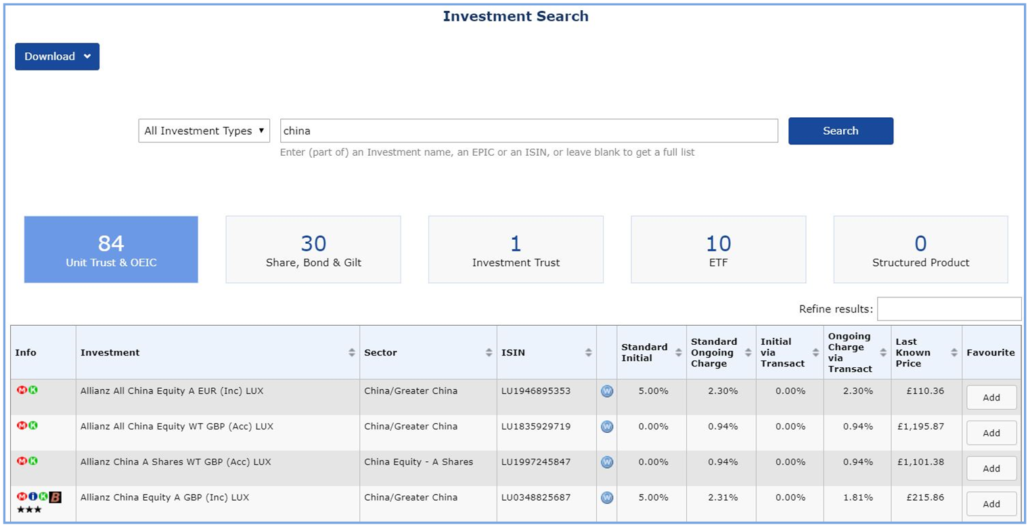
Task: Click blue W icon for ISIN LU1835929719
Action: (607, 426)
